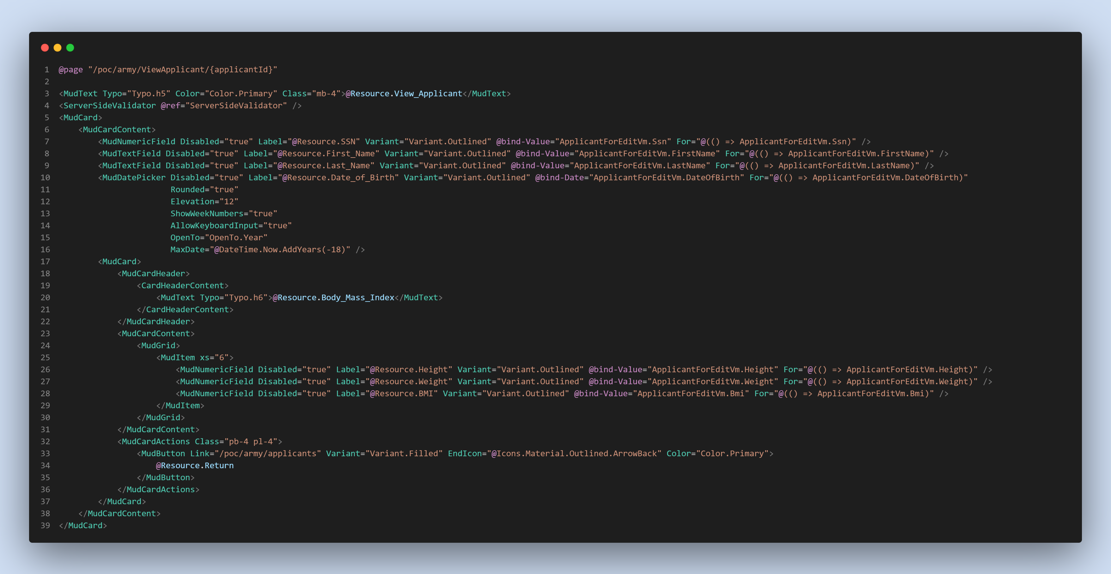Click the MudCardHeader opening tag on line 18
The width and height of the screenshot is (1111, 574).
tap(154, 274)
